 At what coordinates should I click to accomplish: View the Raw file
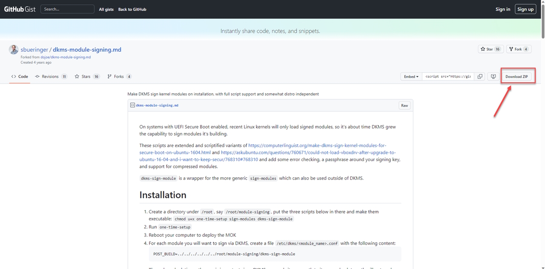pos(404,105)
